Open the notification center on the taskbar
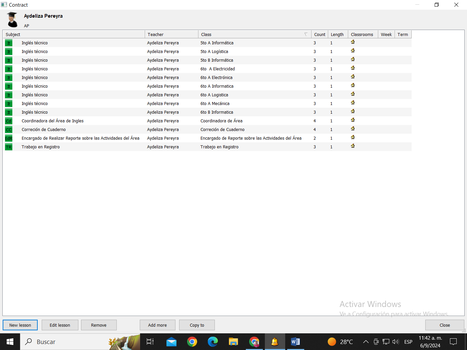467x350 pixels. point(453,342)
